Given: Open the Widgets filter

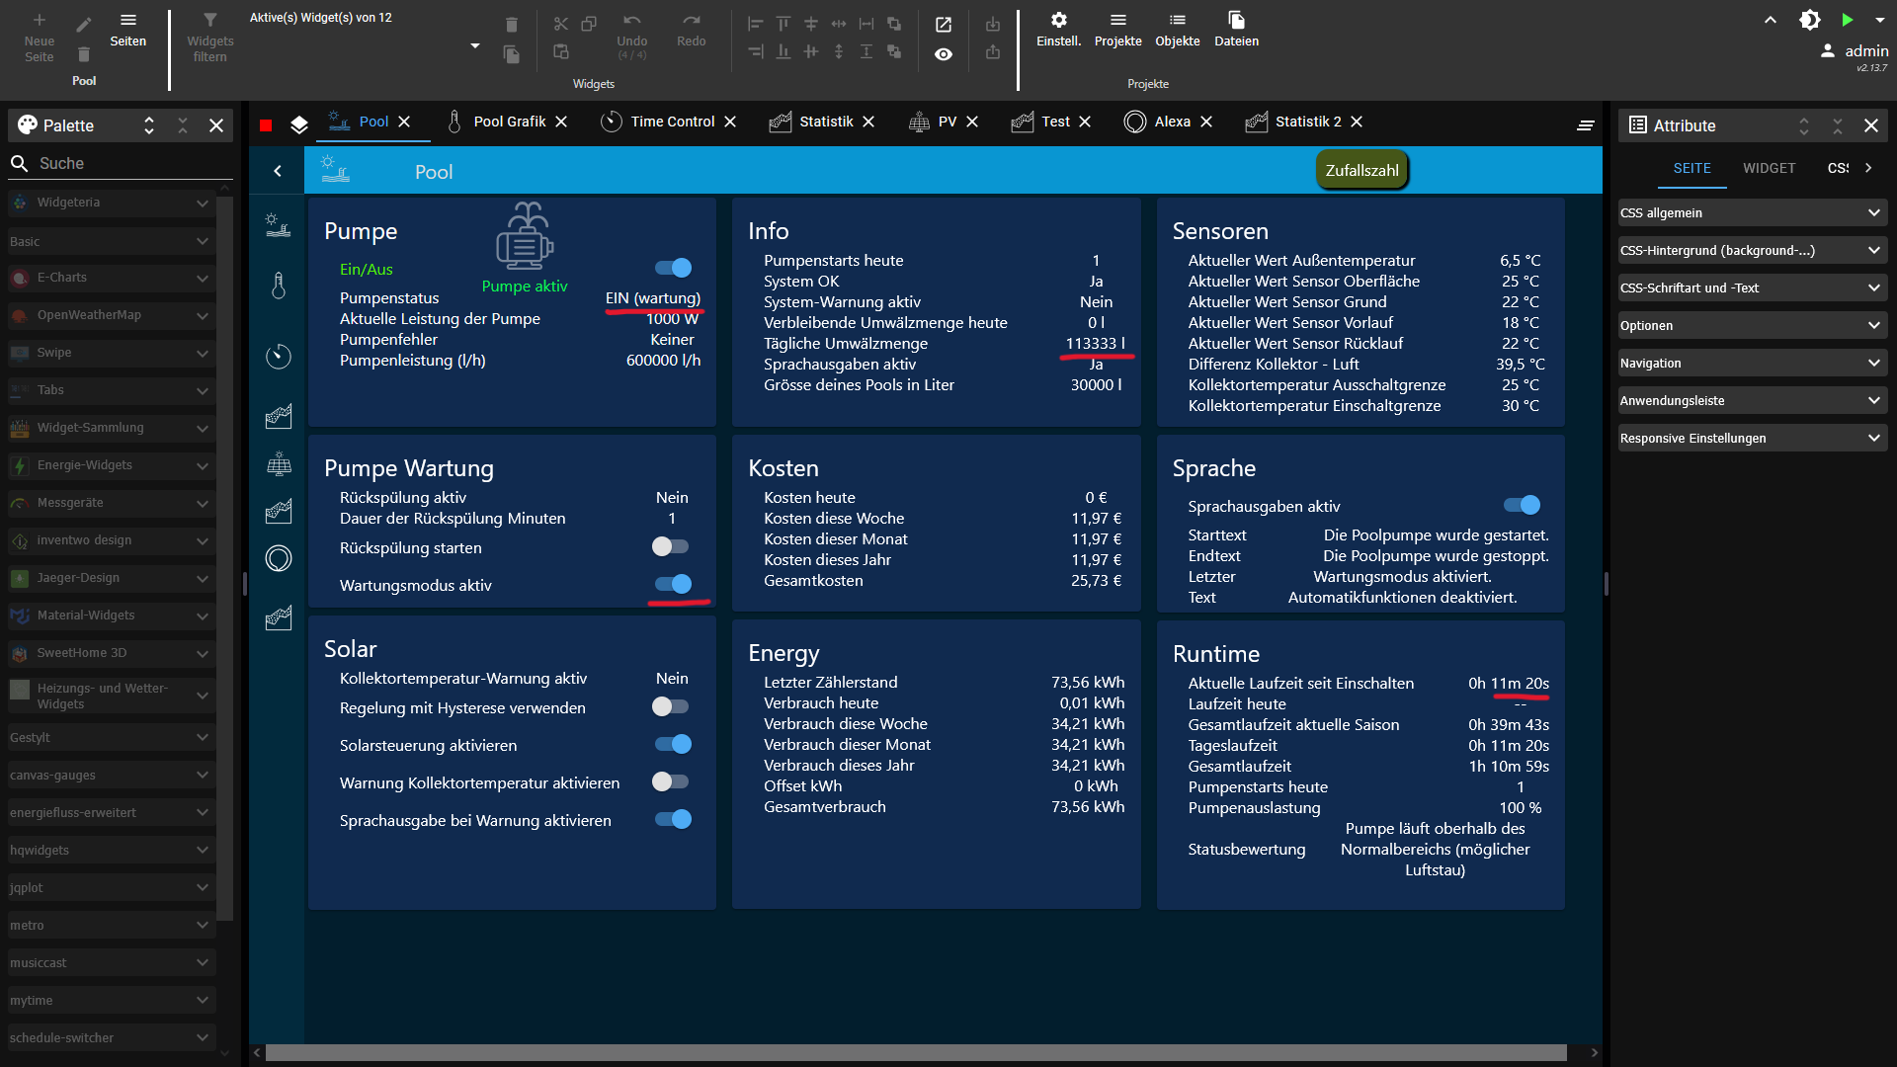Looking at the screenshot, I should tap(210, 35).
